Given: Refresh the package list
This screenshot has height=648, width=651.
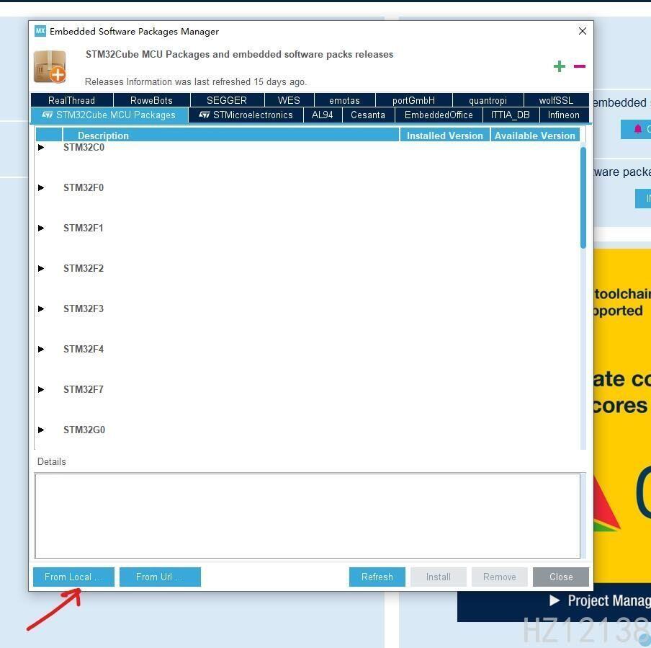Looking at the screenshot, I should click(377, 577).
